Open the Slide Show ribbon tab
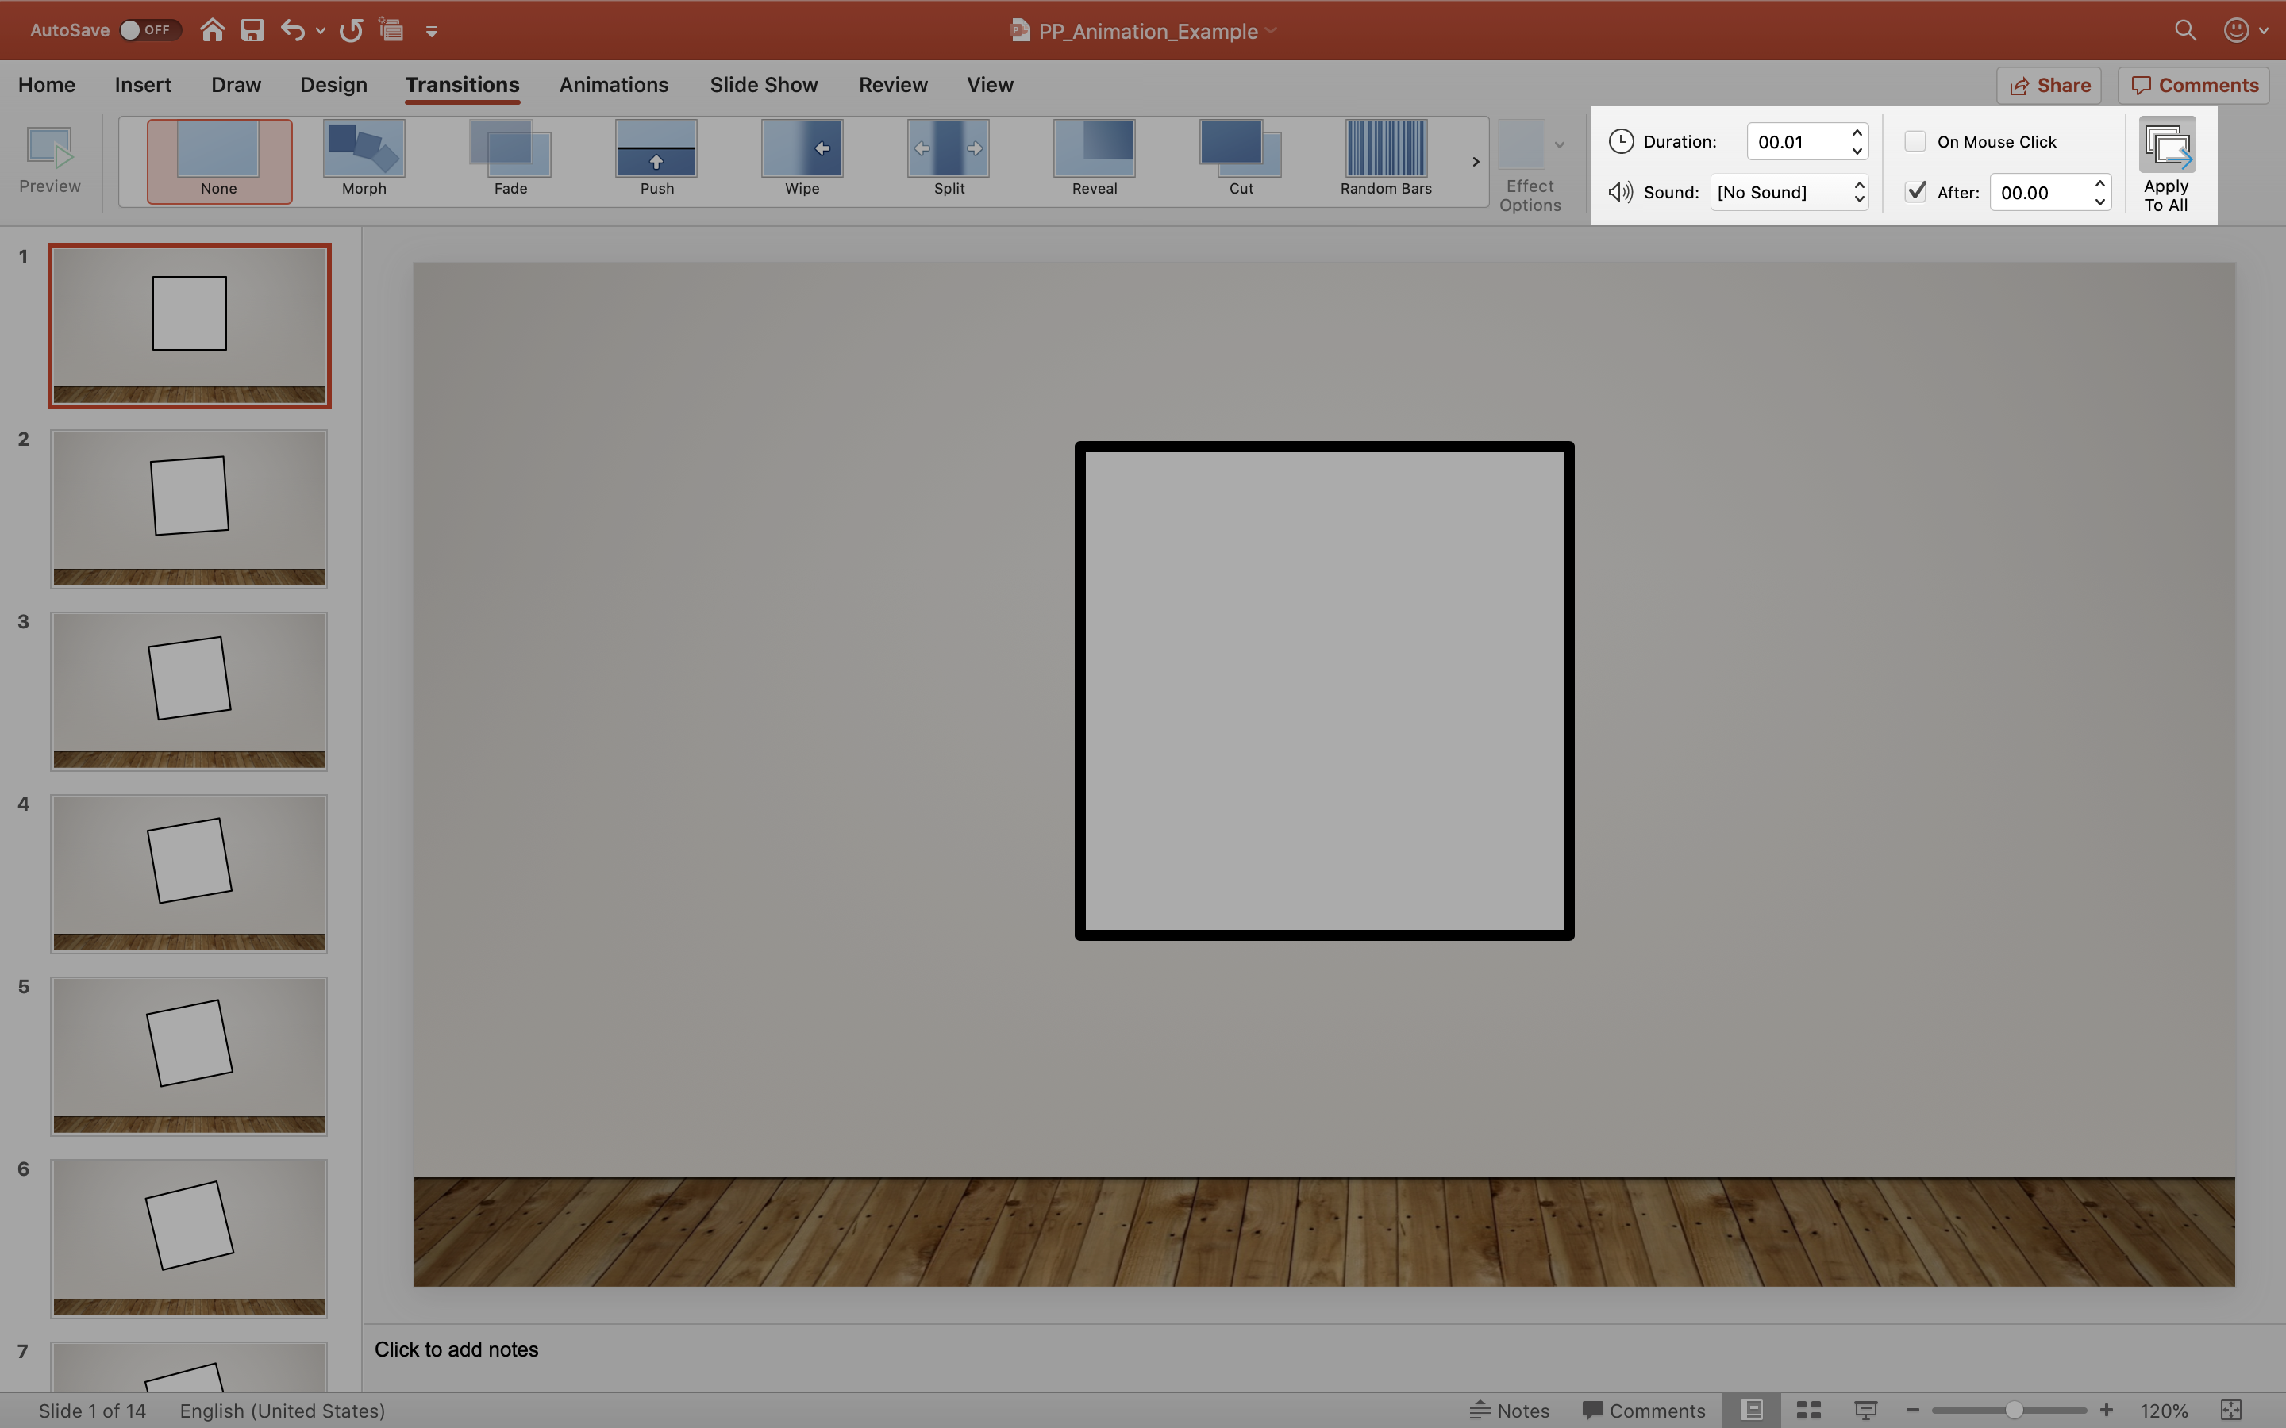 (x=764, y=84)
